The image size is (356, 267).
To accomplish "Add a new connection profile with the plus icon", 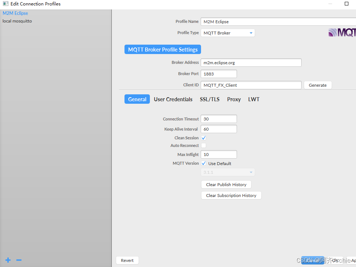I will point(8,260).
